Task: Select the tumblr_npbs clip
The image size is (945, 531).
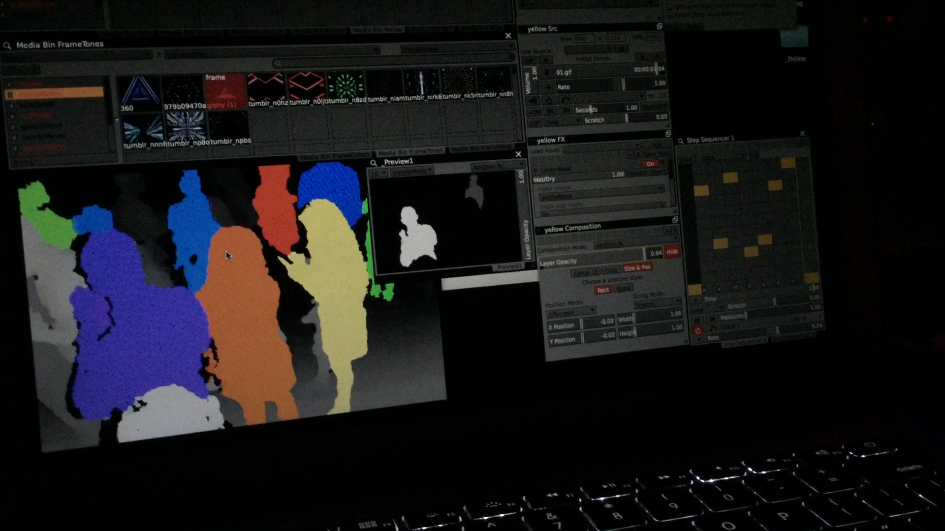Action: click(229, 128)
